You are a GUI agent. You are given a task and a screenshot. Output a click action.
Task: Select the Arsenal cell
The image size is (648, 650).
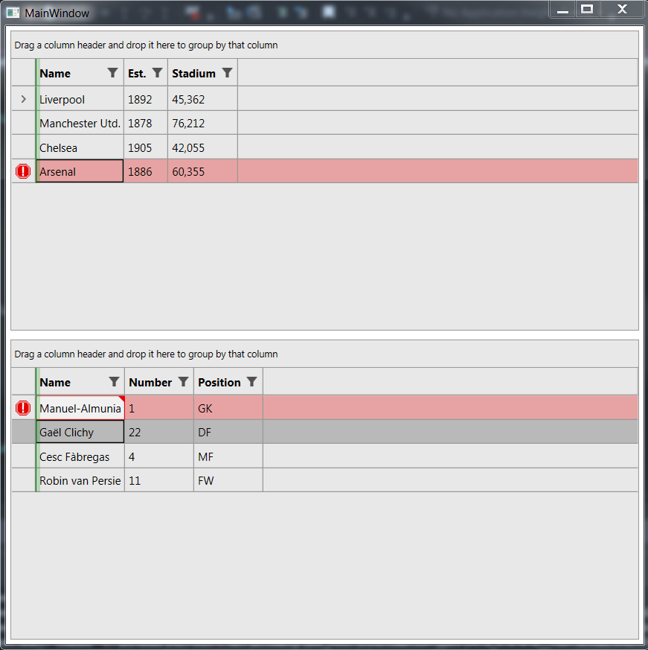pos(80,171)
